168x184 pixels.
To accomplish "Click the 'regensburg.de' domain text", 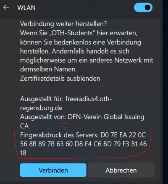I will (41, 108).
